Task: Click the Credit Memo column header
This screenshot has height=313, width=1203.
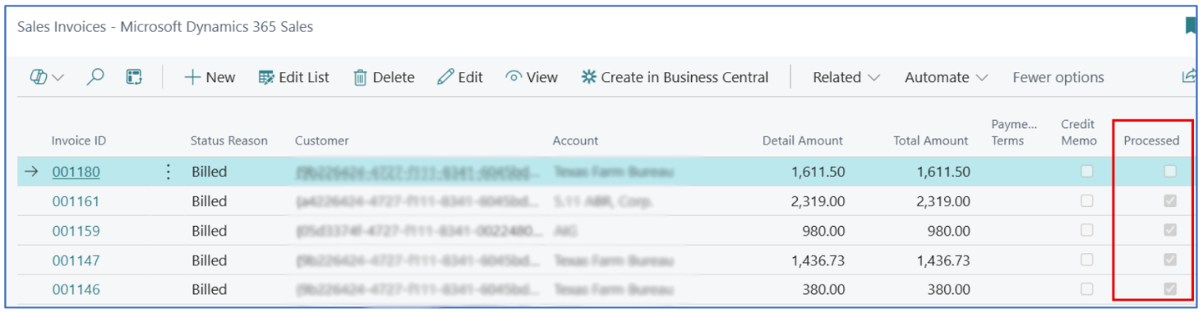Action: [1079, 132]
